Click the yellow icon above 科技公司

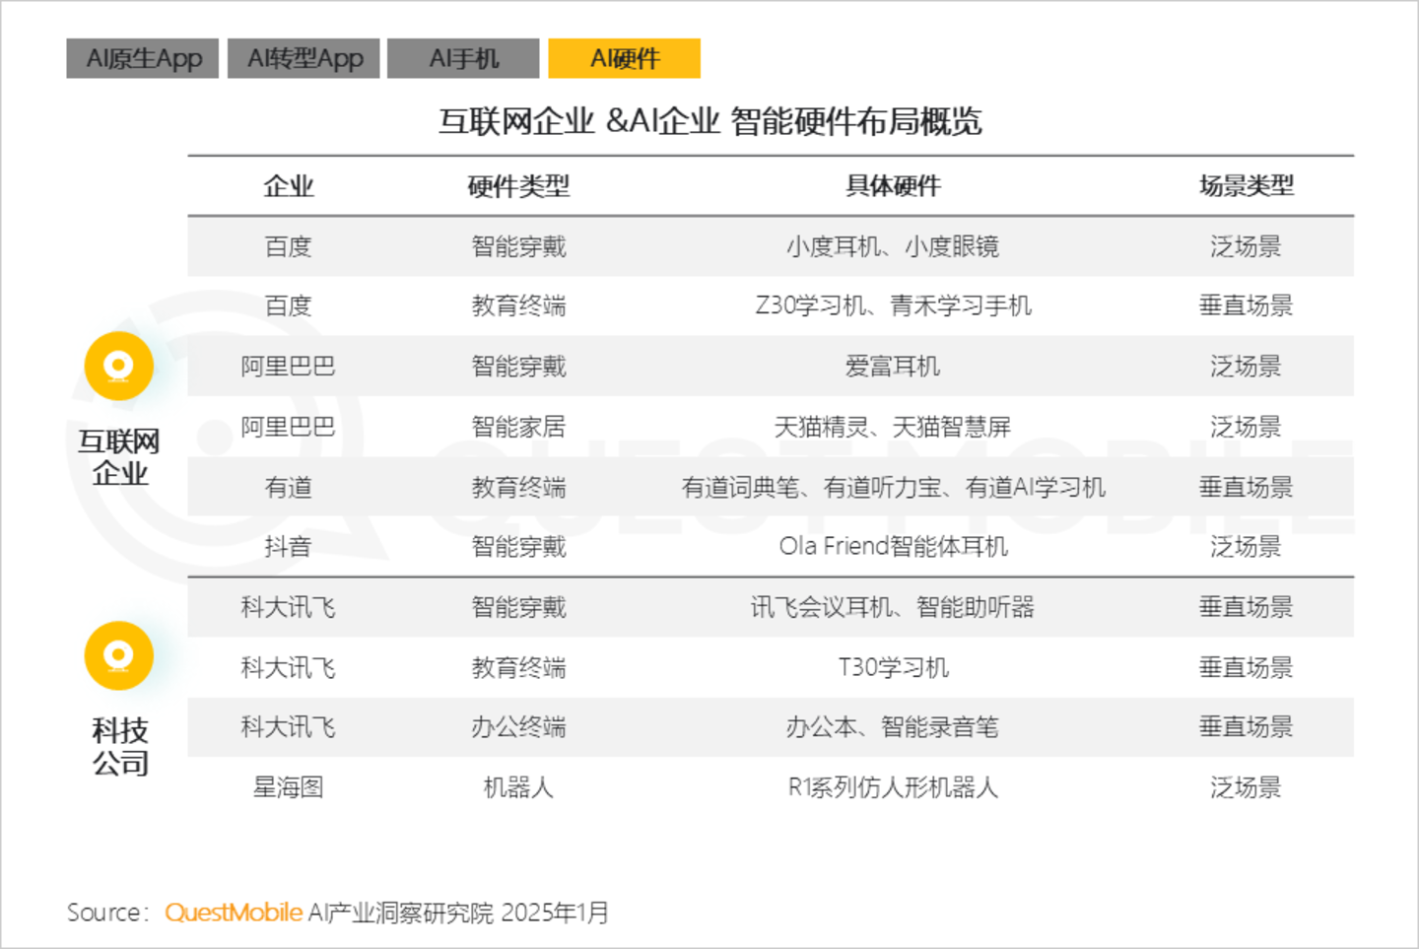point(118,655)
